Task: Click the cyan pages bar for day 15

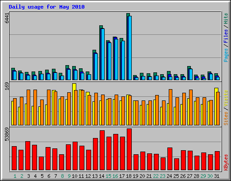Action: [x=110, y=61]
